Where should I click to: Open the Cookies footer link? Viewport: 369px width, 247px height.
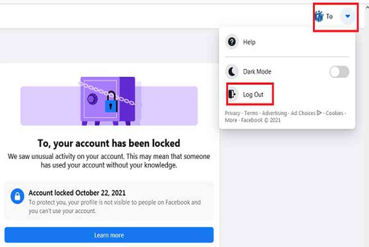pos(335,113)
